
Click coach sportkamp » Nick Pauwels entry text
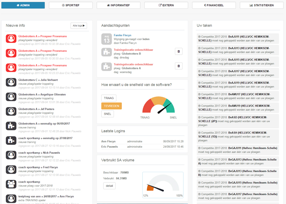(x=39, y=153)
